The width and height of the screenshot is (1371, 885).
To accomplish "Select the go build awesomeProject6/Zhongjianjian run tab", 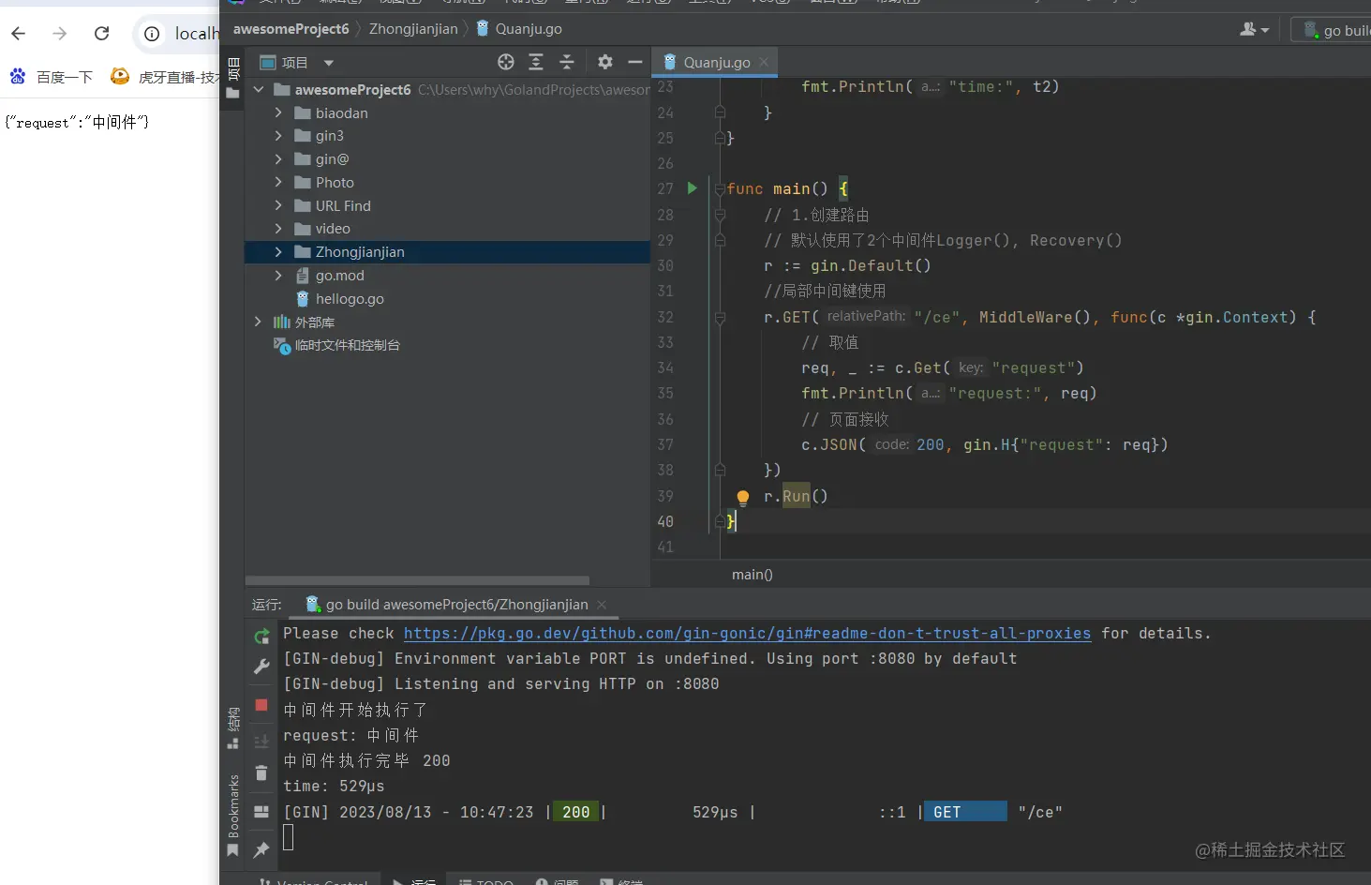I will point(455,605).
